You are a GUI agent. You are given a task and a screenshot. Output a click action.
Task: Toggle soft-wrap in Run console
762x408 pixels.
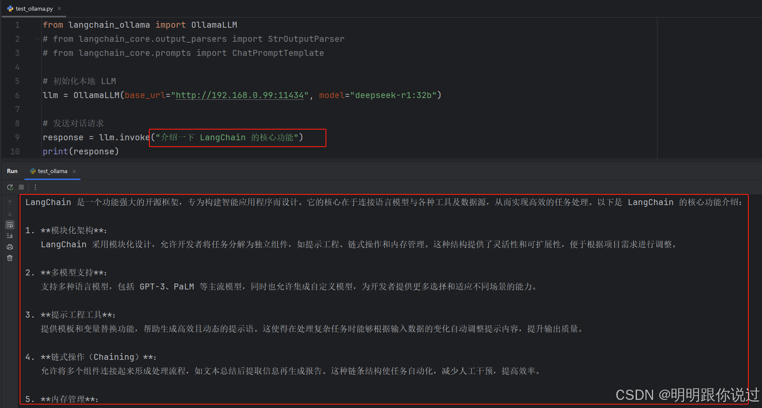[10, 225]
